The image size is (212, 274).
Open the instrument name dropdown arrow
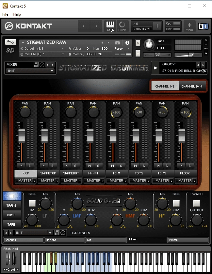tap(23, 43)
